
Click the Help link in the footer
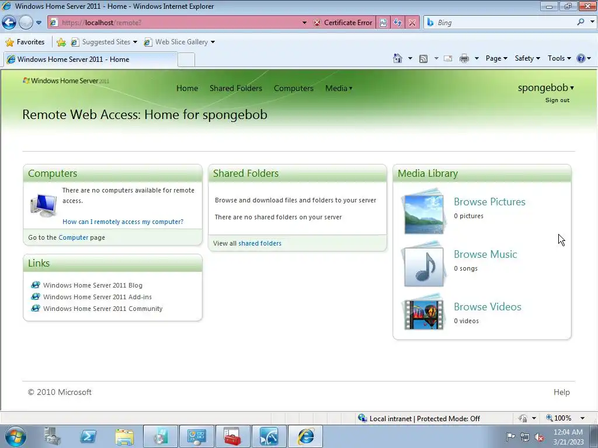coord(561,392)
